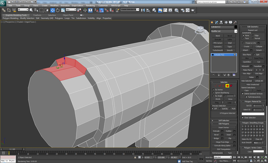The width and height of the screenshot is (268, 163).
Task: Open the Hierarchy command panel tab
Action: pos(221,22)
